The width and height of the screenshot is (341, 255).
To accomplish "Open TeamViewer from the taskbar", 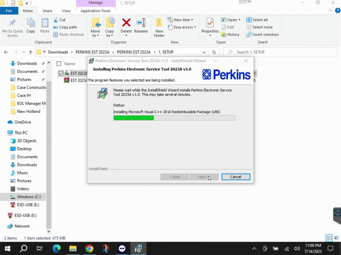I will [122, 249].
